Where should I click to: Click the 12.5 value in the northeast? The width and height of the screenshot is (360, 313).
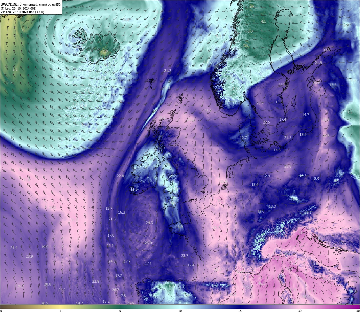333,85
